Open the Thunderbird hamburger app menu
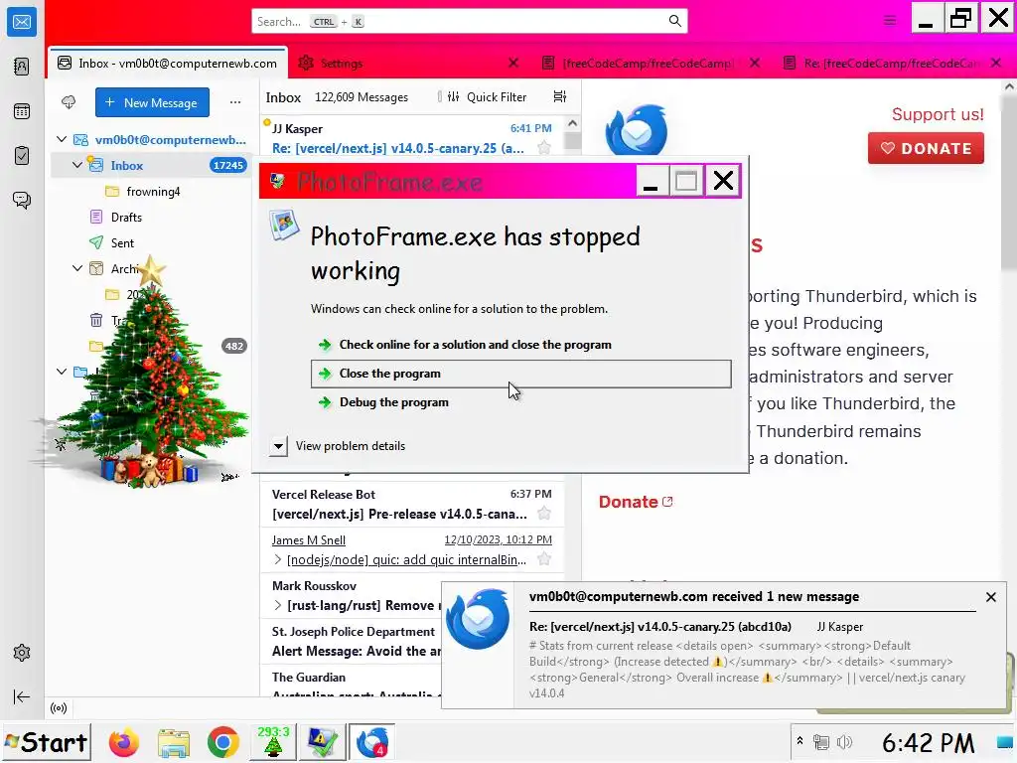Viewport: 1017px width, 763px height. point(890,21)
